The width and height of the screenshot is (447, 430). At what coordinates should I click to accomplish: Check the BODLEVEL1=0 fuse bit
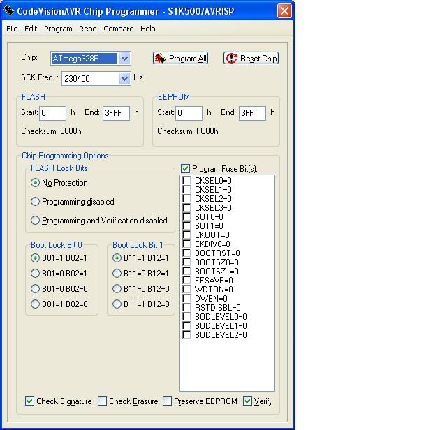click(186, 326)
